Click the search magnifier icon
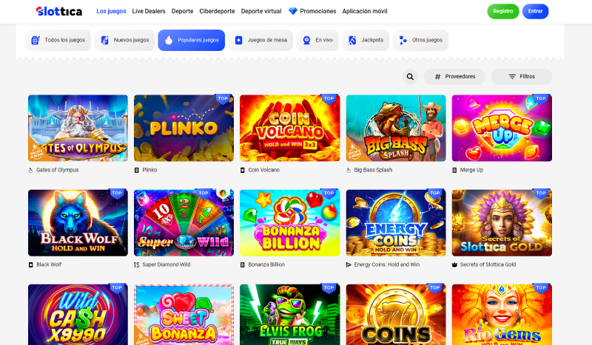 click(411, 76)
